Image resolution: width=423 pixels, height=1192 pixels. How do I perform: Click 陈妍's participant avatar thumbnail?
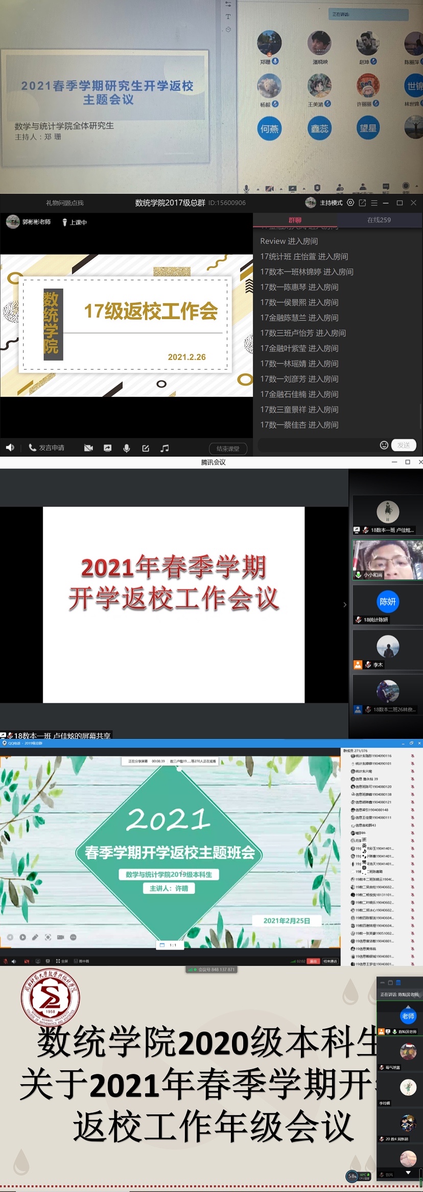[387, 601]
